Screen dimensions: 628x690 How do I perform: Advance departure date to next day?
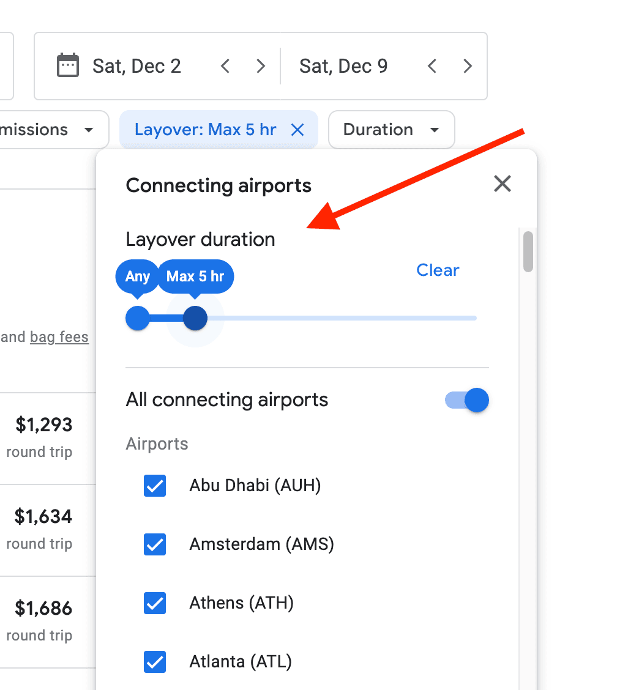point(261,66)
